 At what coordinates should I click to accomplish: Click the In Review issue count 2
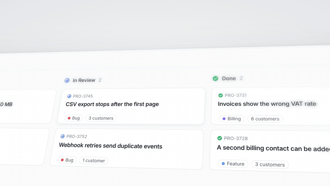pos(100,80)
